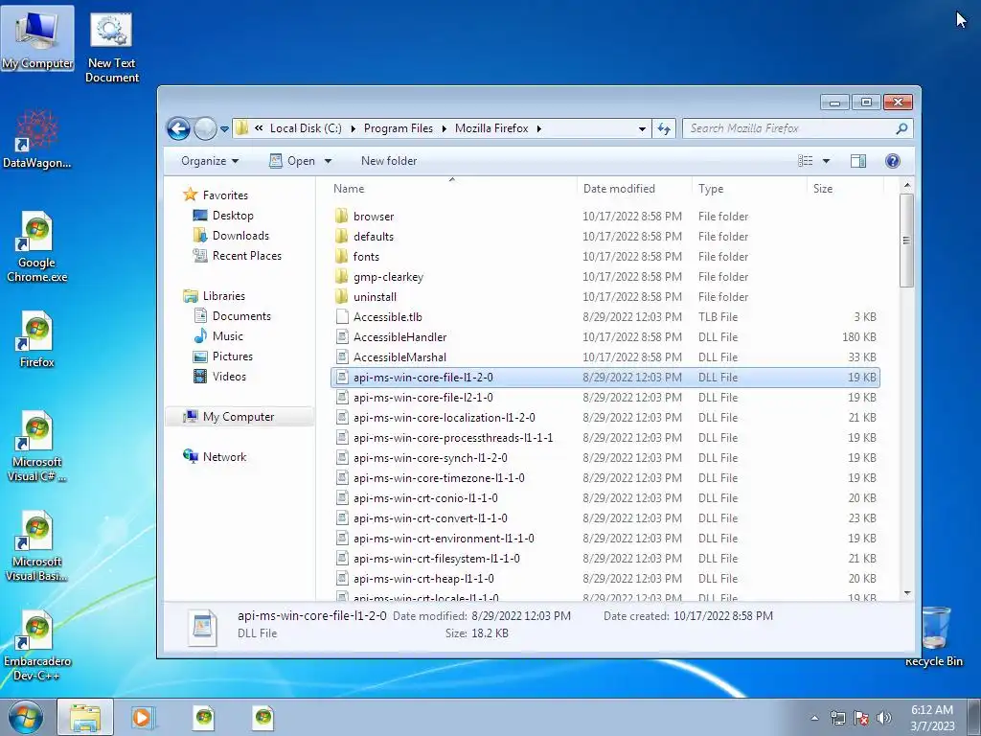
Task: Select the gmp-clearkey folder icon
Action: (x=342, y=277)
